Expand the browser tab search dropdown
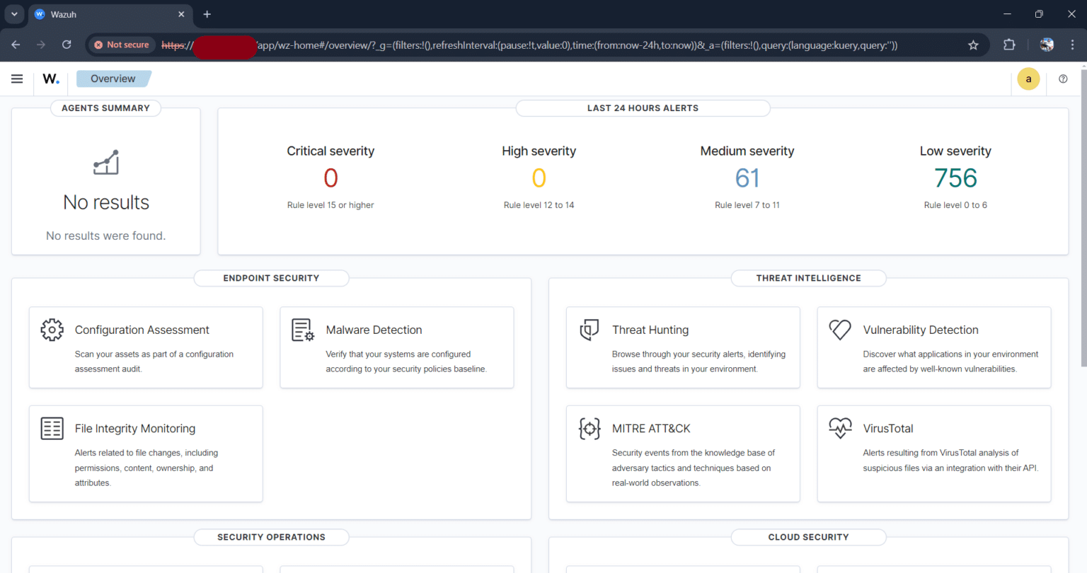 click(x=14, y=14)
